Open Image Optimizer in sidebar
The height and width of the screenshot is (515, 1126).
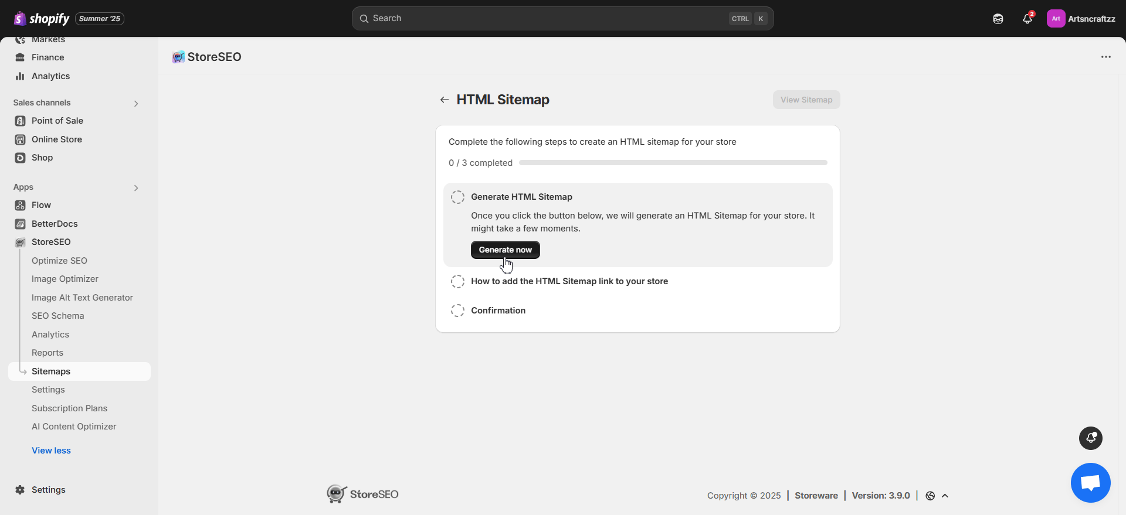click(65, 279)
